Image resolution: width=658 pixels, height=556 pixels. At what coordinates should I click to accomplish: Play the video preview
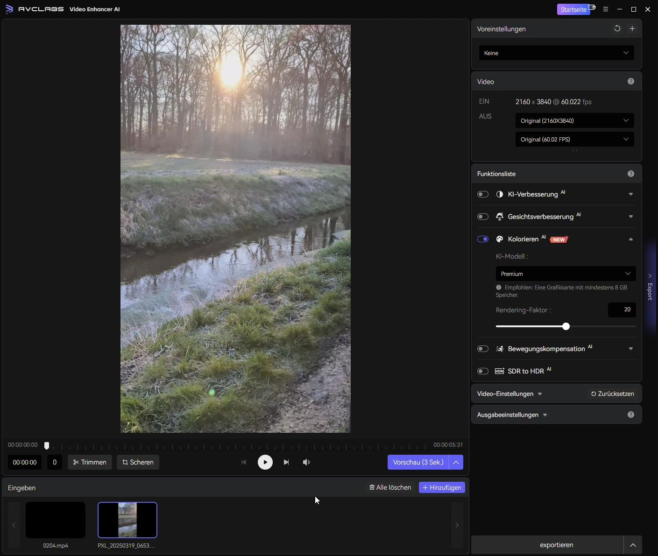tap(265, 462)
